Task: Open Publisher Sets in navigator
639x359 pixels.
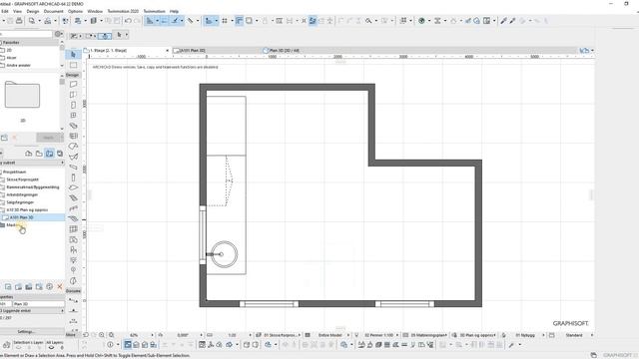Action: tap(60, 154)
